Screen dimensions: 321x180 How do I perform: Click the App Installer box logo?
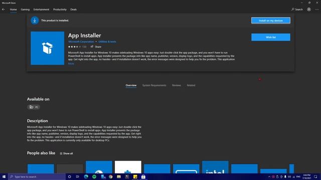[47, 48]
